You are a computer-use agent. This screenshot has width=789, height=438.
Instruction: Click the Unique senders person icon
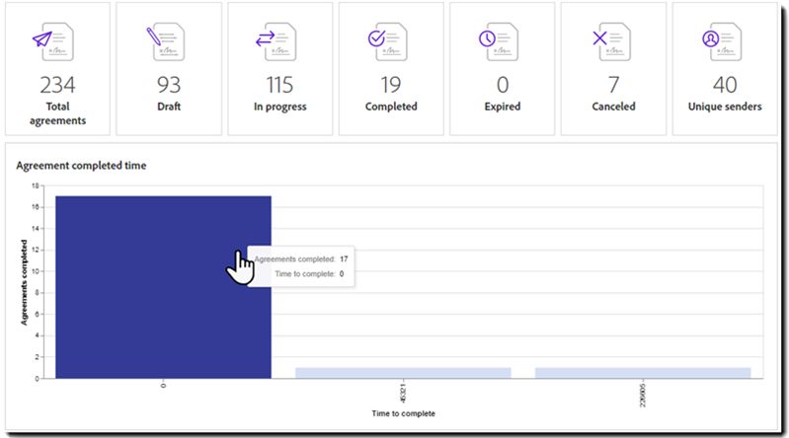(x=722, y=42)
